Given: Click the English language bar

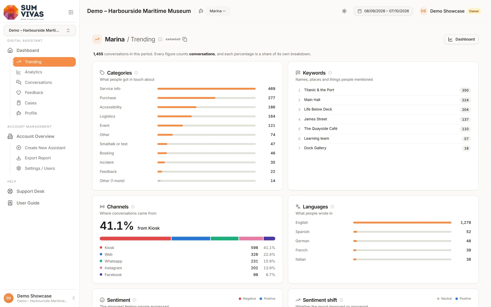Looking at the screenshot, I should [x=402, y=223].
